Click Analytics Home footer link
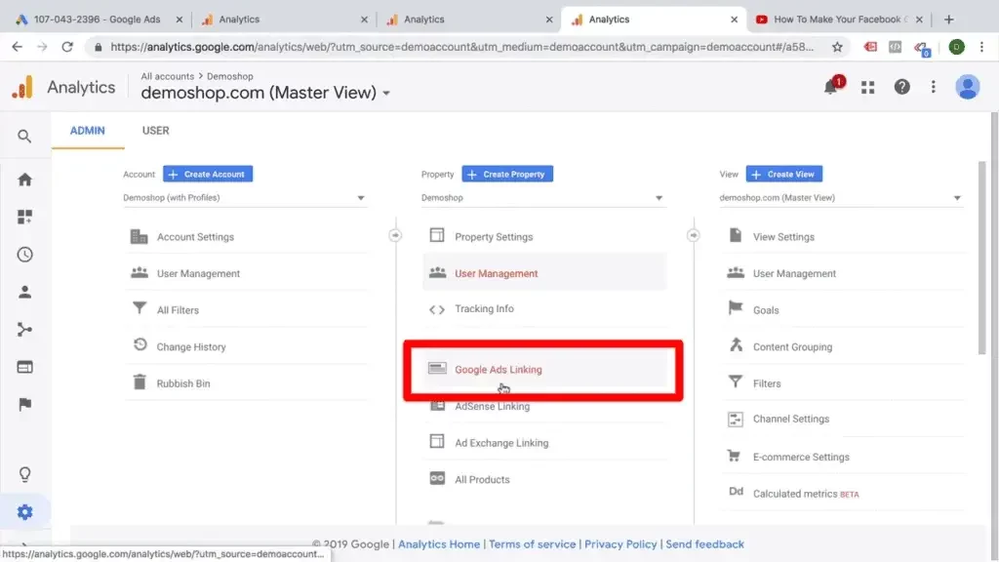The width and height of the screenshot is (999, 562). (439, 544)
